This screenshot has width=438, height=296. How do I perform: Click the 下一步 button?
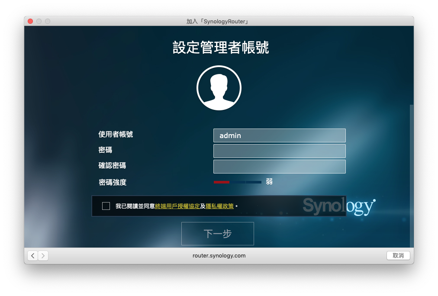(218, 234)
